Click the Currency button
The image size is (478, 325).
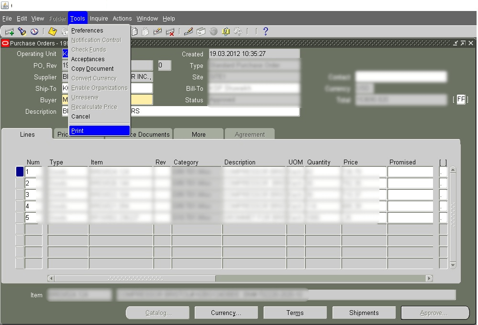click(226, 313)
